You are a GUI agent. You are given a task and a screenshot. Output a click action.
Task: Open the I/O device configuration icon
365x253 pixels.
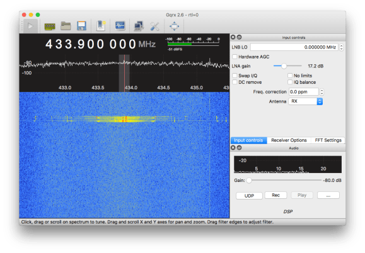50,26
